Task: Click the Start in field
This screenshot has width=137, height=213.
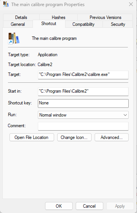Action: pyautogui.click(x=83, y=92)
